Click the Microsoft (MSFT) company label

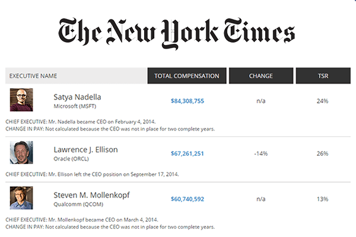tap(75, 106)
